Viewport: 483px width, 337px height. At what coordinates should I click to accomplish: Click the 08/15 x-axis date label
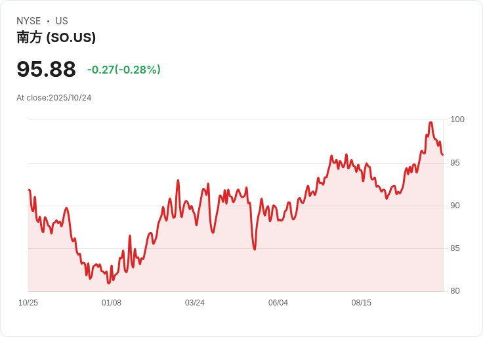tap(362, 303)
